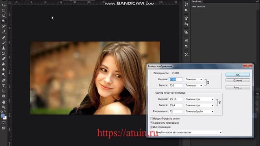This screenshot has width=260, height=146.
Task: Select the Horizontal Type tool
Action: 4,86
